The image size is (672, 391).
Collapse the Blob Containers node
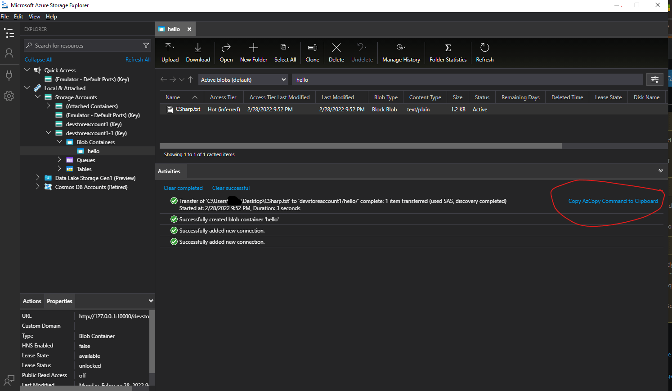click(59, 142)
